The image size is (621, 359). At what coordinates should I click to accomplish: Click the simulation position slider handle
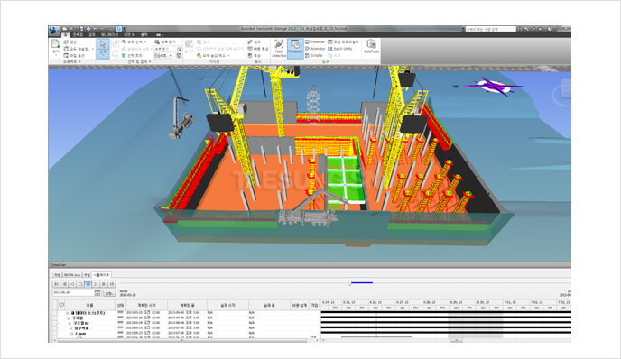[350, 282]
